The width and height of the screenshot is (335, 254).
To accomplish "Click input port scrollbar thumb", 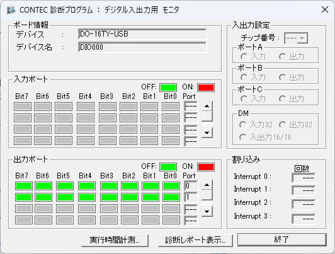I will click(207, 117).
